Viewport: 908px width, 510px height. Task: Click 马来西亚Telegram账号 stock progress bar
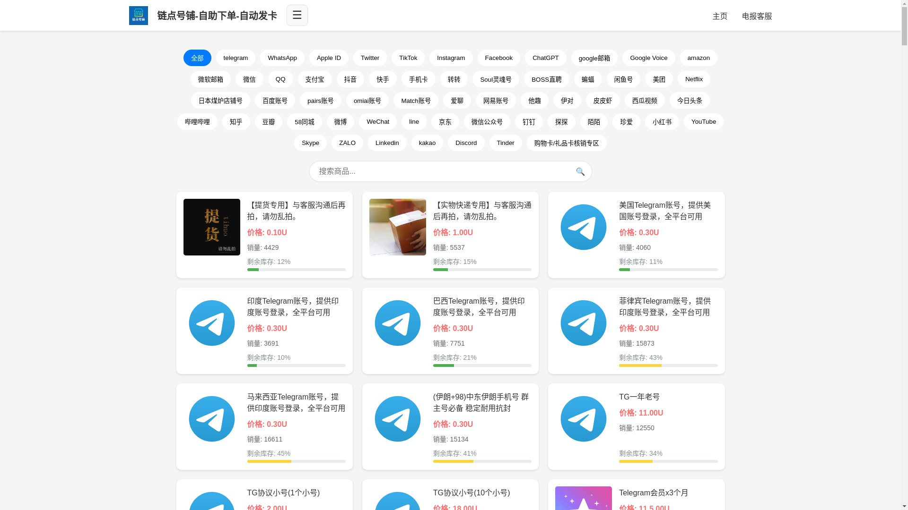(x=297, y=461)
